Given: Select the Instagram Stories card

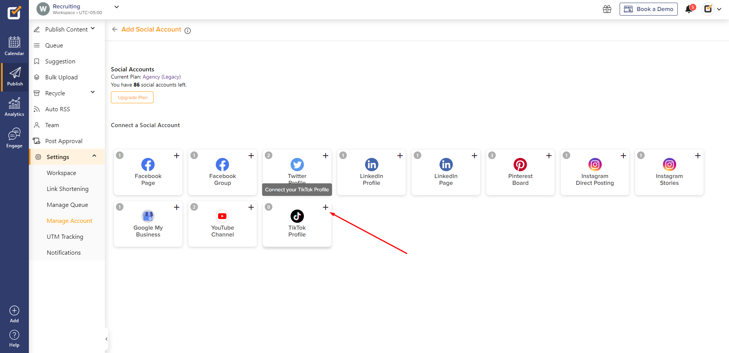Looking at the screenshot, I should point(669,172).
